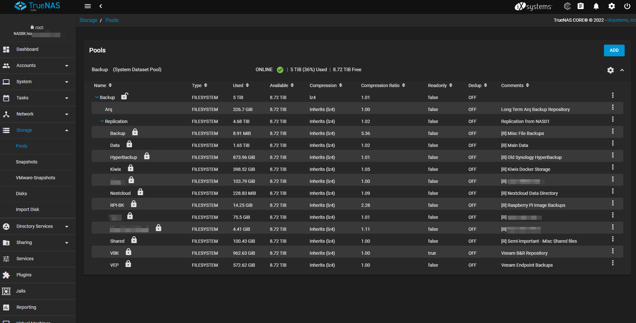636x323 pixels.
Task: Click the iXsystems logo
Action: pos(533,6)
